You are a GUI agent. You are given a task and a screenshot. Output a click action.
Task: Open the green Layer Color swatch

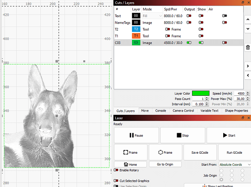click(x=201, y=93)
